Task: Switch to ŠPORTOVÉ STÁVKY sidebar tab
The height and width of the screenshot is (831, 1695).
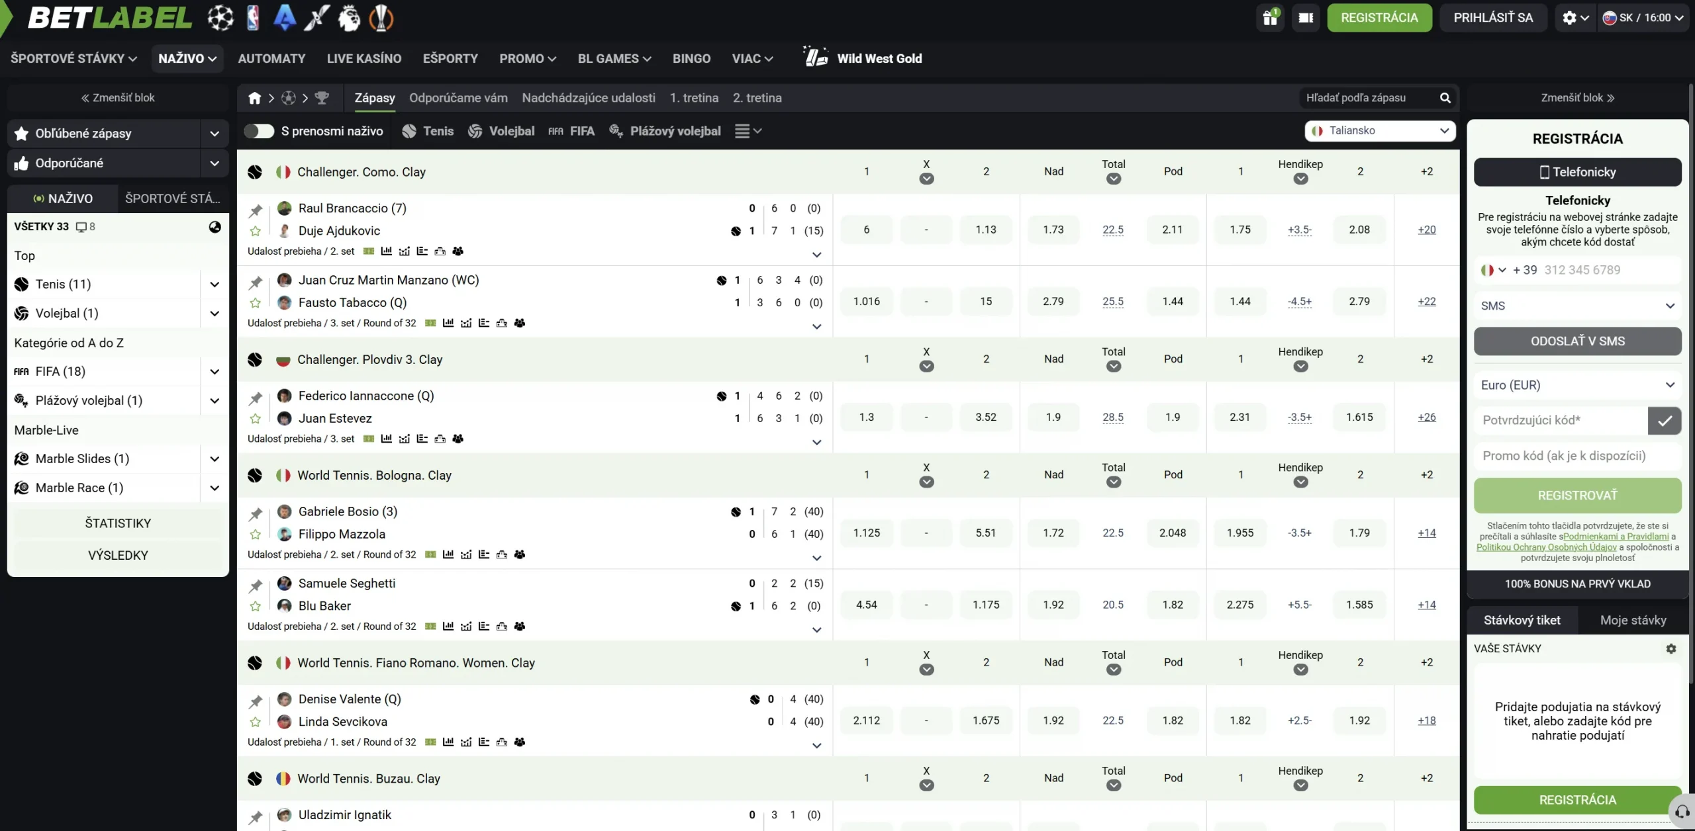Action: tap(173, 198)
